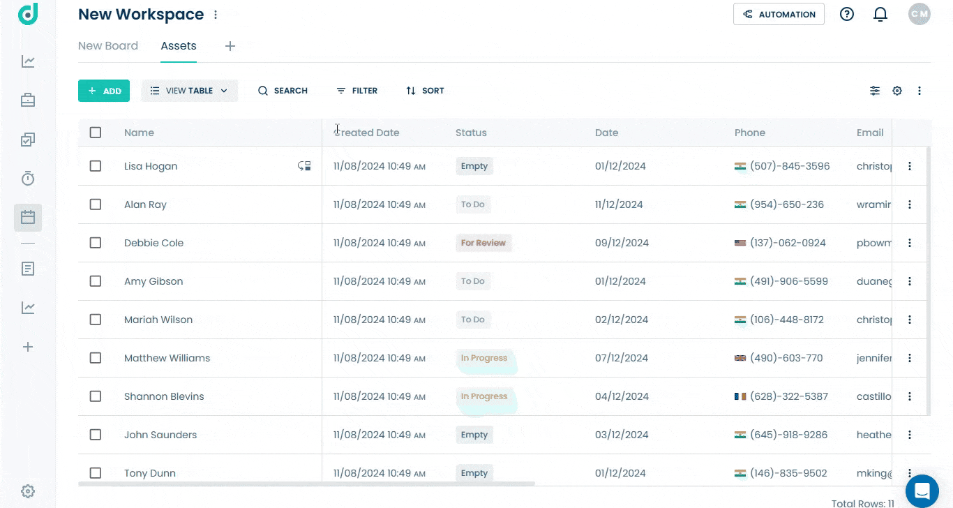Image resolution: width=953 pixels, height=508 pixels.
Task: Add a new board tab with plus icon
Action: tap(230, 46)
